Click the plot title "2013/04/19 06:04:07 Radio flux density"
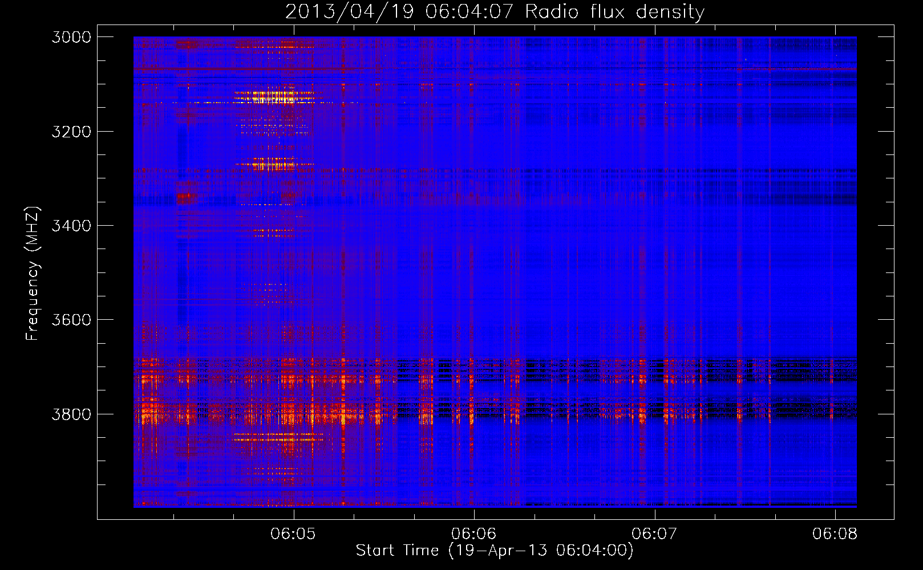The image size is (923, 570). 495,11
